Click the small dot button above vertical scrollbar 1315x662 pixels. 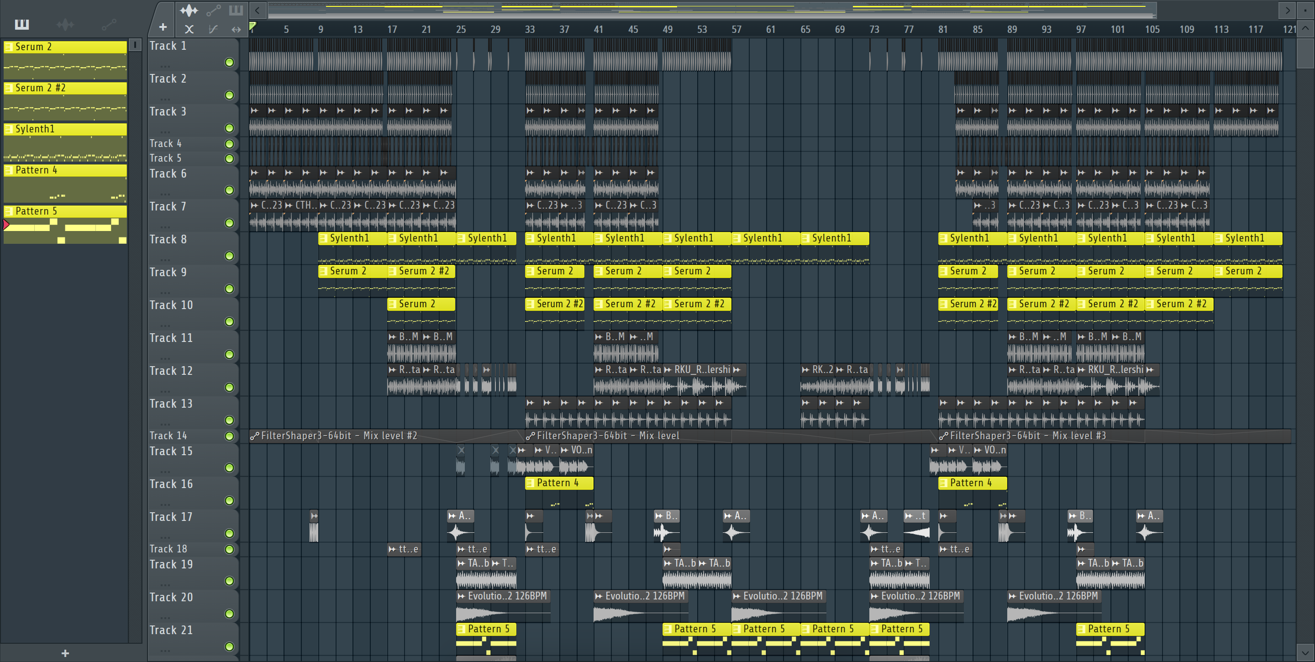(1305, 10)
